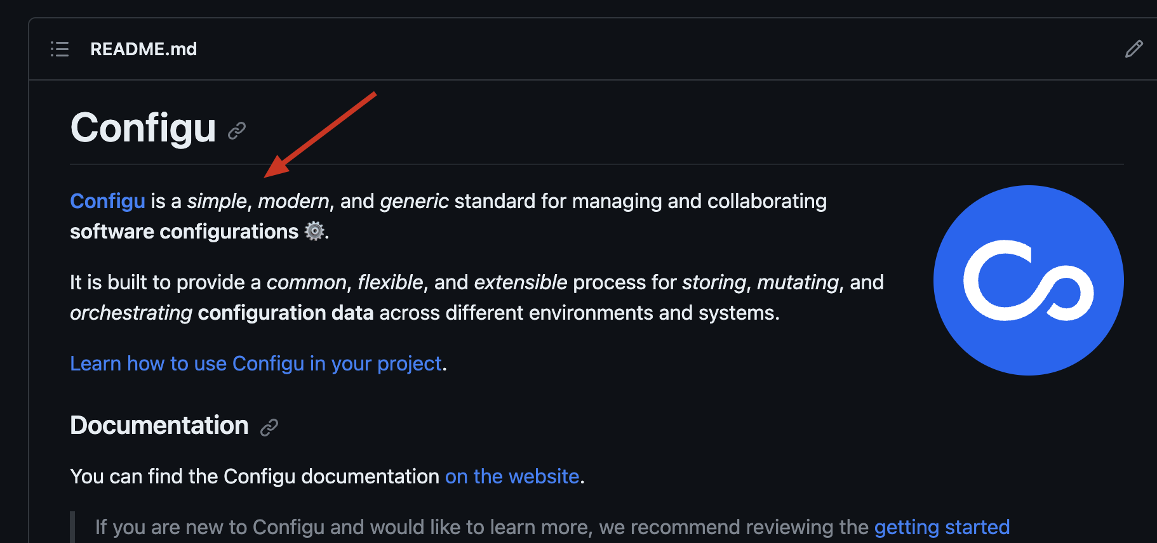Open the getting started link in the note
This screenshot has height=543, width=1157.
coord(941,527)
